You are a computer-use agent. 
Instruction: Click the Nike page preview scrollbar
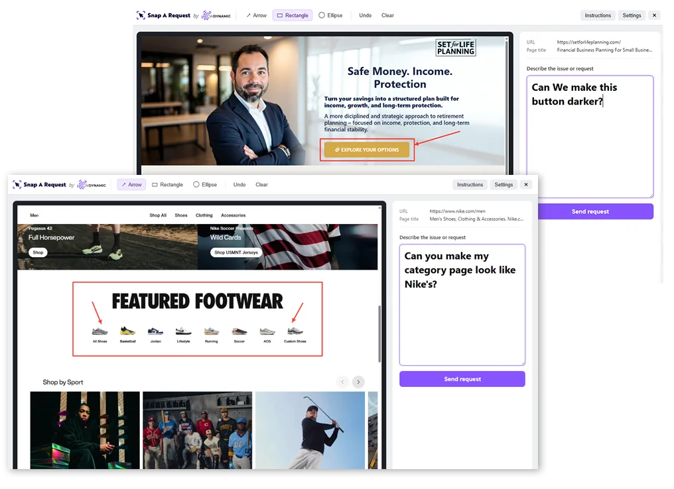[x=379, y=333]
